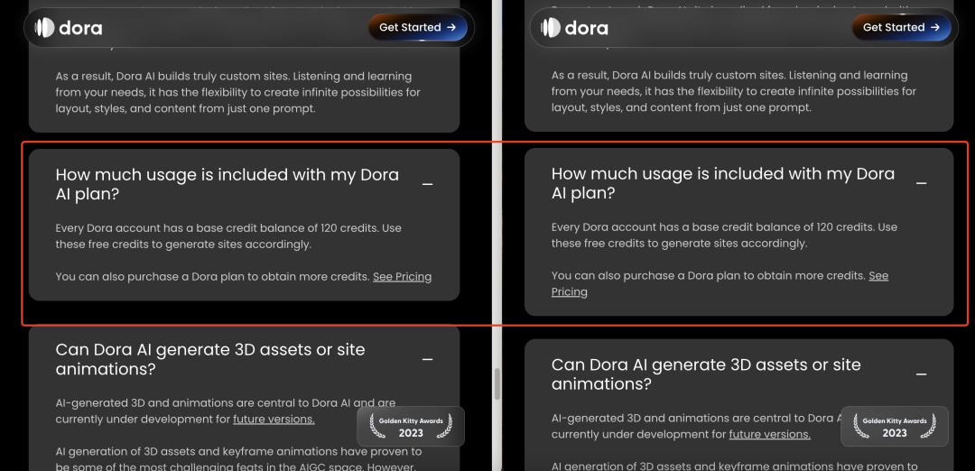The width and height of the screenshot is (975, 471).
Task: Click the scrollbar thumb between the two panes
Action: [x=497, y=383]
